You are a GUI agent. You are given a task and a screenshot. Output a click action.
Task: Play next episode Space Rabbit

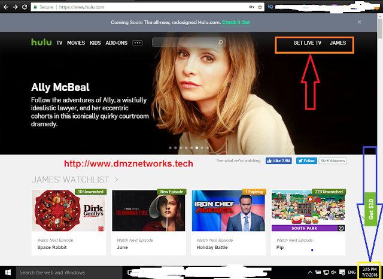pos(52,247)
